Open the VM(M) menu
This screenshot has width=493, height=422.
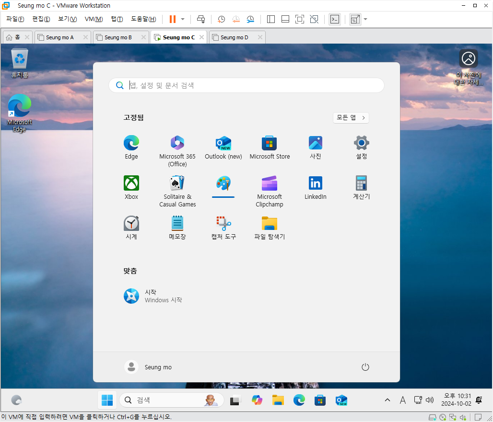(x=94, y=19)
